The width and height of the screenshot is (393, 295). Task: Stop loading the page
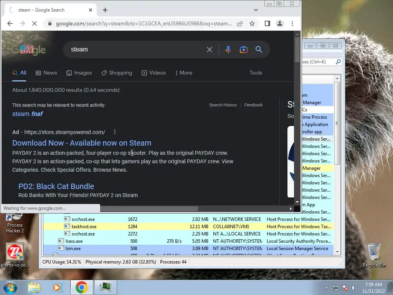pos(35,23)
